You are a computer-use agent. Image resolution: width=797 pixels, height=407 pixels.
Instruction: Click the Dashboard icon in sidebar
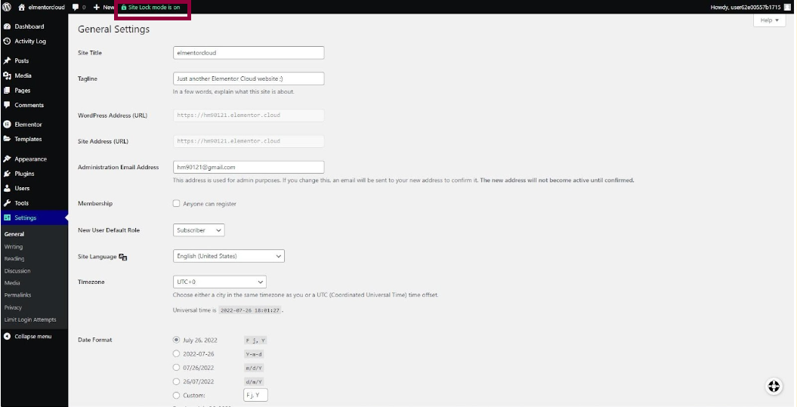coord(7,26)
